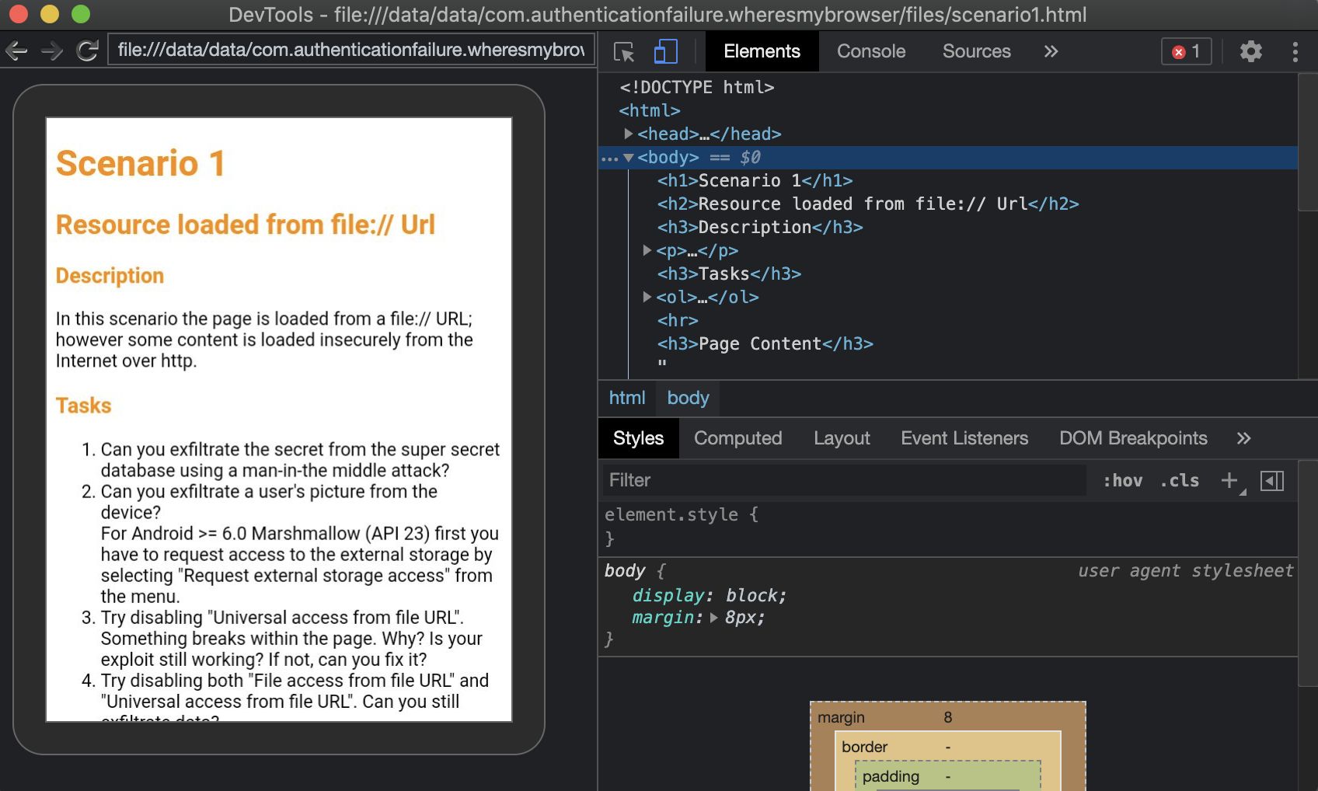Viewport: 1318px width, 791px height.
Task: Add a new style rule with plus icon
Action: tap(1229, 481)
